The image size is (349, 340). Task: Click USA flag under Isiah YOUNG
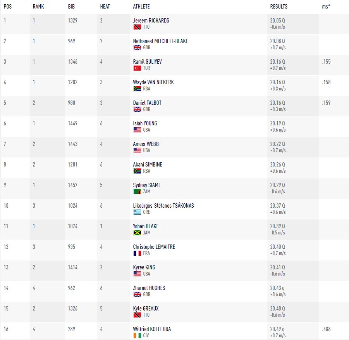pos(137,130)
